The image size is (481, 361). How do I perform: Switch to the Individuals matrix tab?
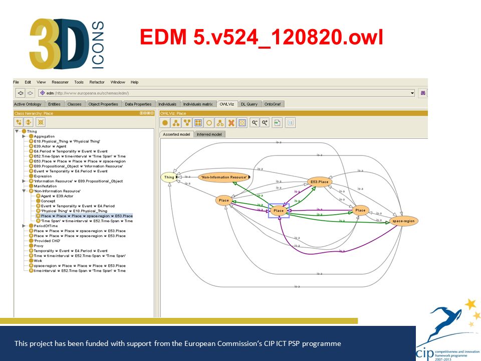coord(198,104)
